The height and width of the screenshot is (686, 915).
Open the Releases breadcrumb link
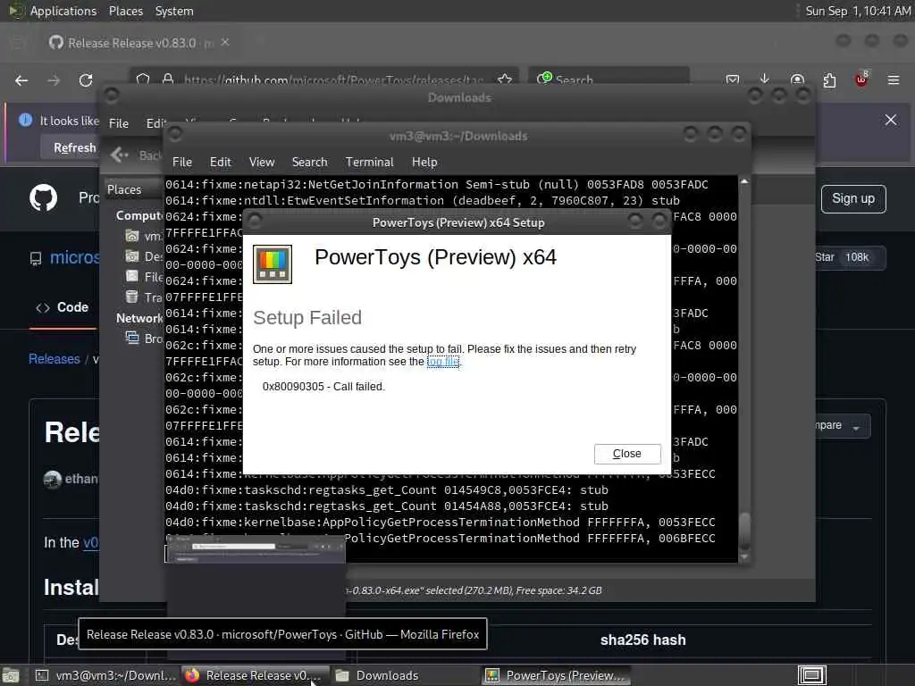pos(55,359)
